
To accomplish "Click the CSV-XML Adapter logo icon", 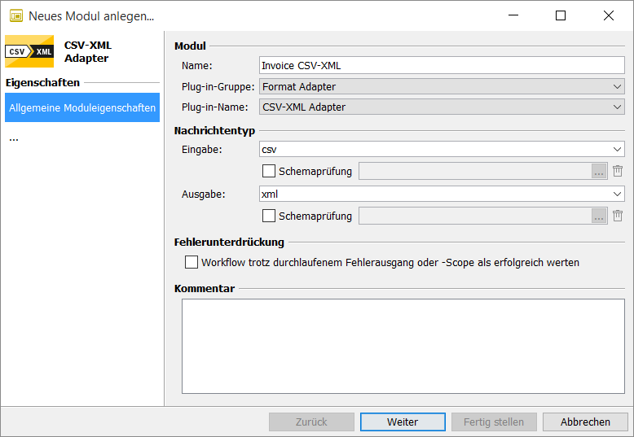I will (29, 51).
